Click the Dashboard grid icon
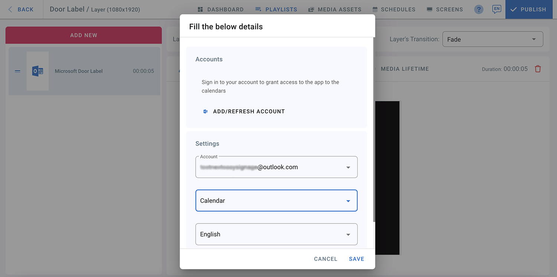Screen dimensions: 557x277 click(200, 9)
